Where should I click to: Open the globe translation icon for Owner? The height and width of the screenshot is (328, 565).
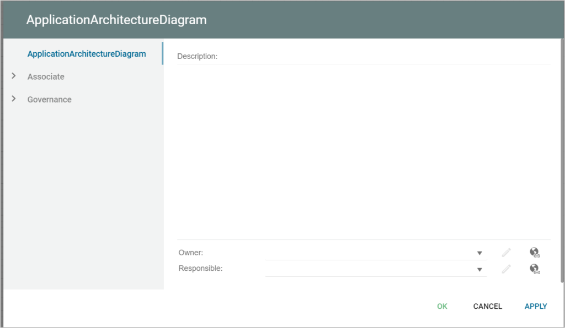pos(534,252)
